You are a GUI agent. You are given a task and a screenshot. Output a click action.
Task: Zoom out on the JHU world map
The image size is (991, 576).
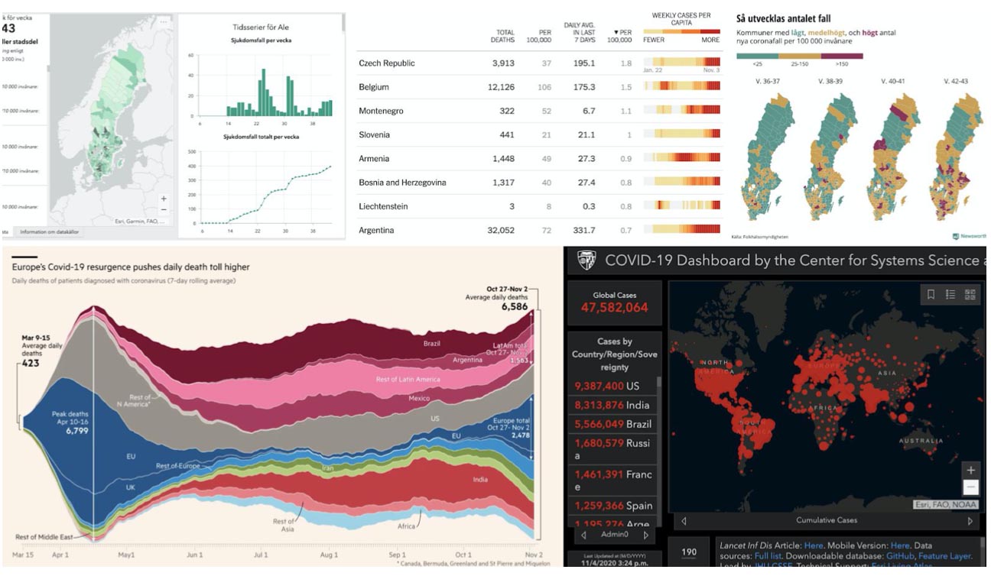[971, 487]
